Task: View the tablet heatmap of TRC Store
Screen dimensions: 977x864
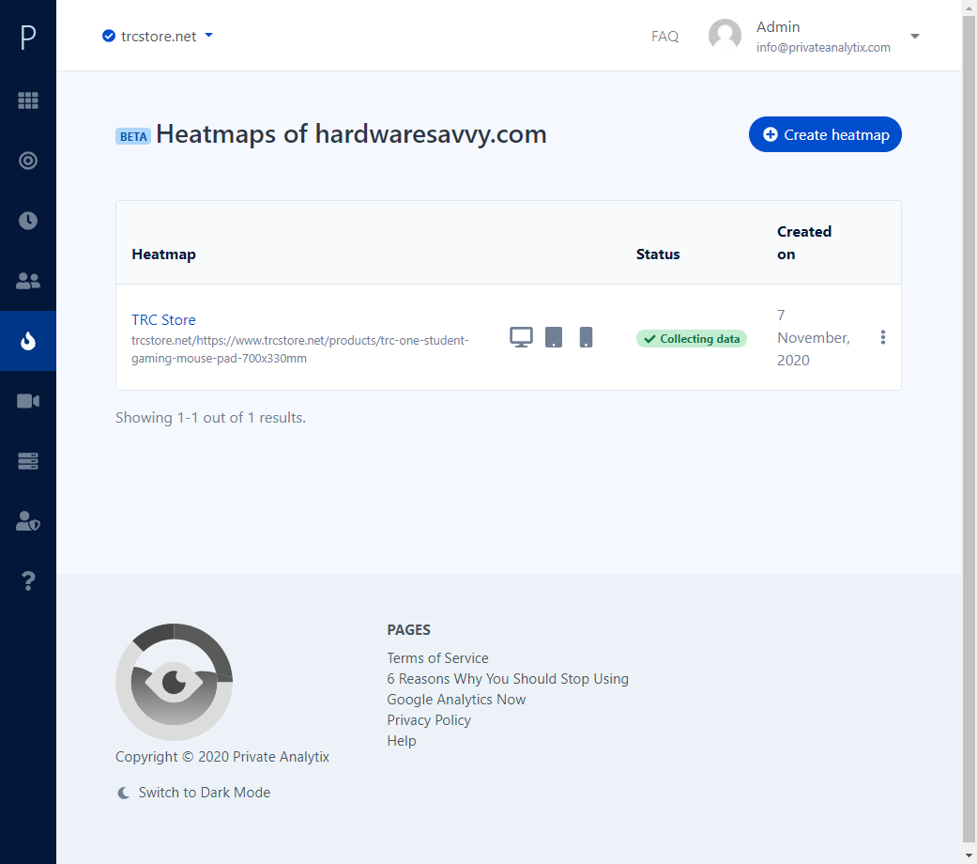Action: coord(554,337)
